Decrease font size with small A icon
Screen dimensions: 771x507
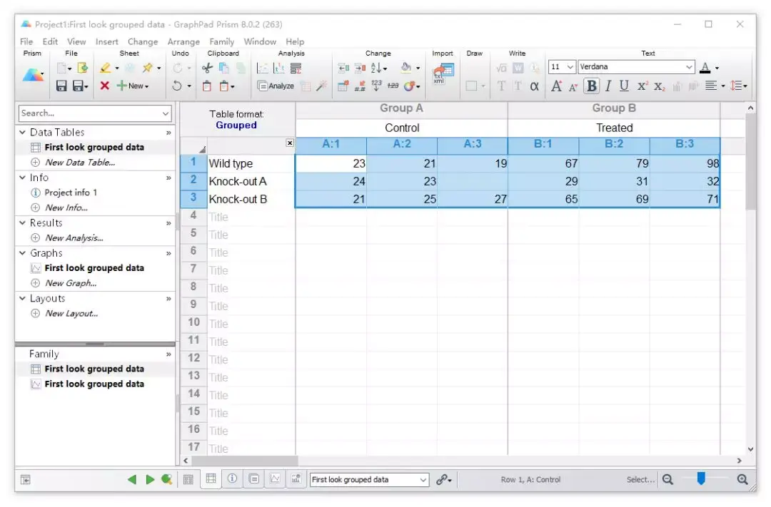coord(573,87)
